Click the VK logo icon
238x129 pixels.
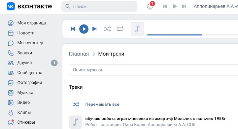click(11, 6)
